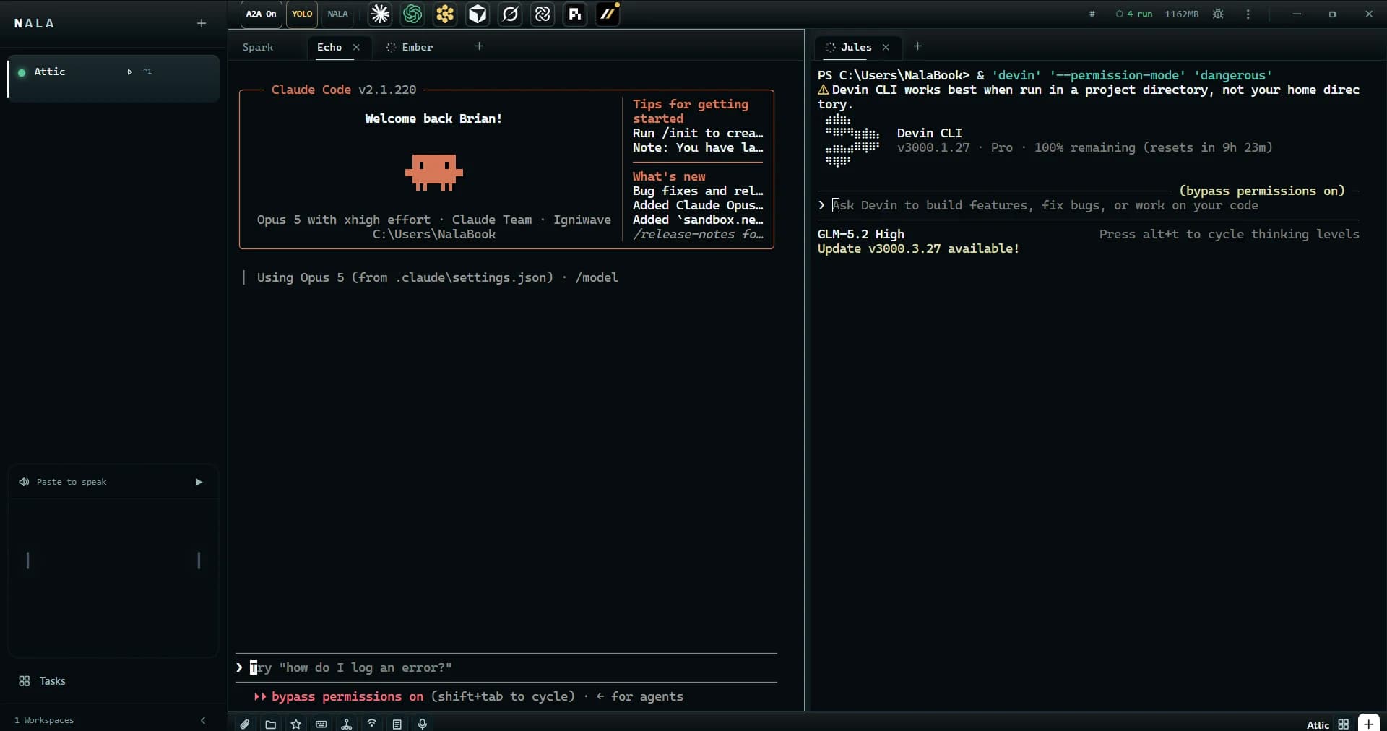Toggle YOLO mode
Screen dimensions: 1387x731
click(x=302, y=14)
